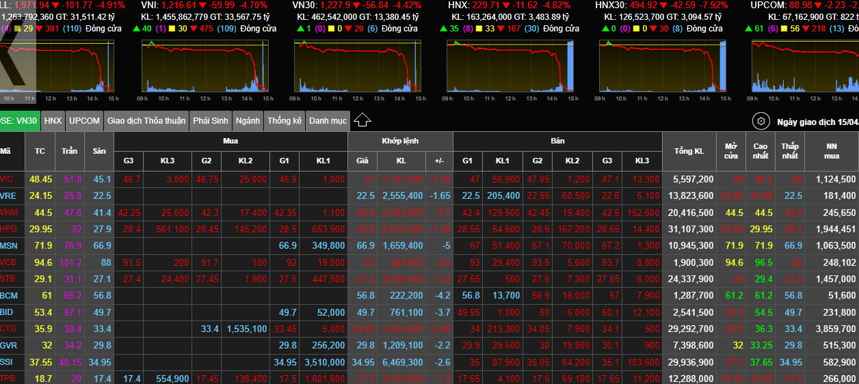This screenshot has width=859, height=384.
Task: Switch to the HNX tab
Action: (x=53, y=121)
